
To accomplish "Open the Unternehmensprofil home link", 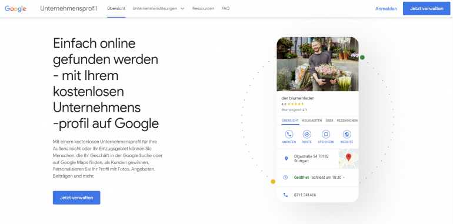I will click(x=68, y=8).
